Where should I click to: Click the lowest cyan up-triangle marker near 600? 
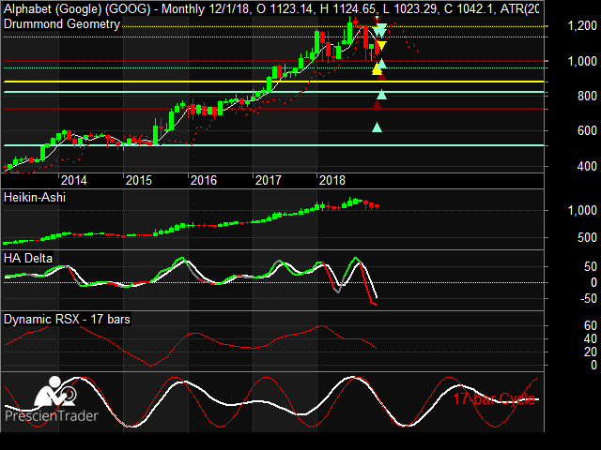378,127
